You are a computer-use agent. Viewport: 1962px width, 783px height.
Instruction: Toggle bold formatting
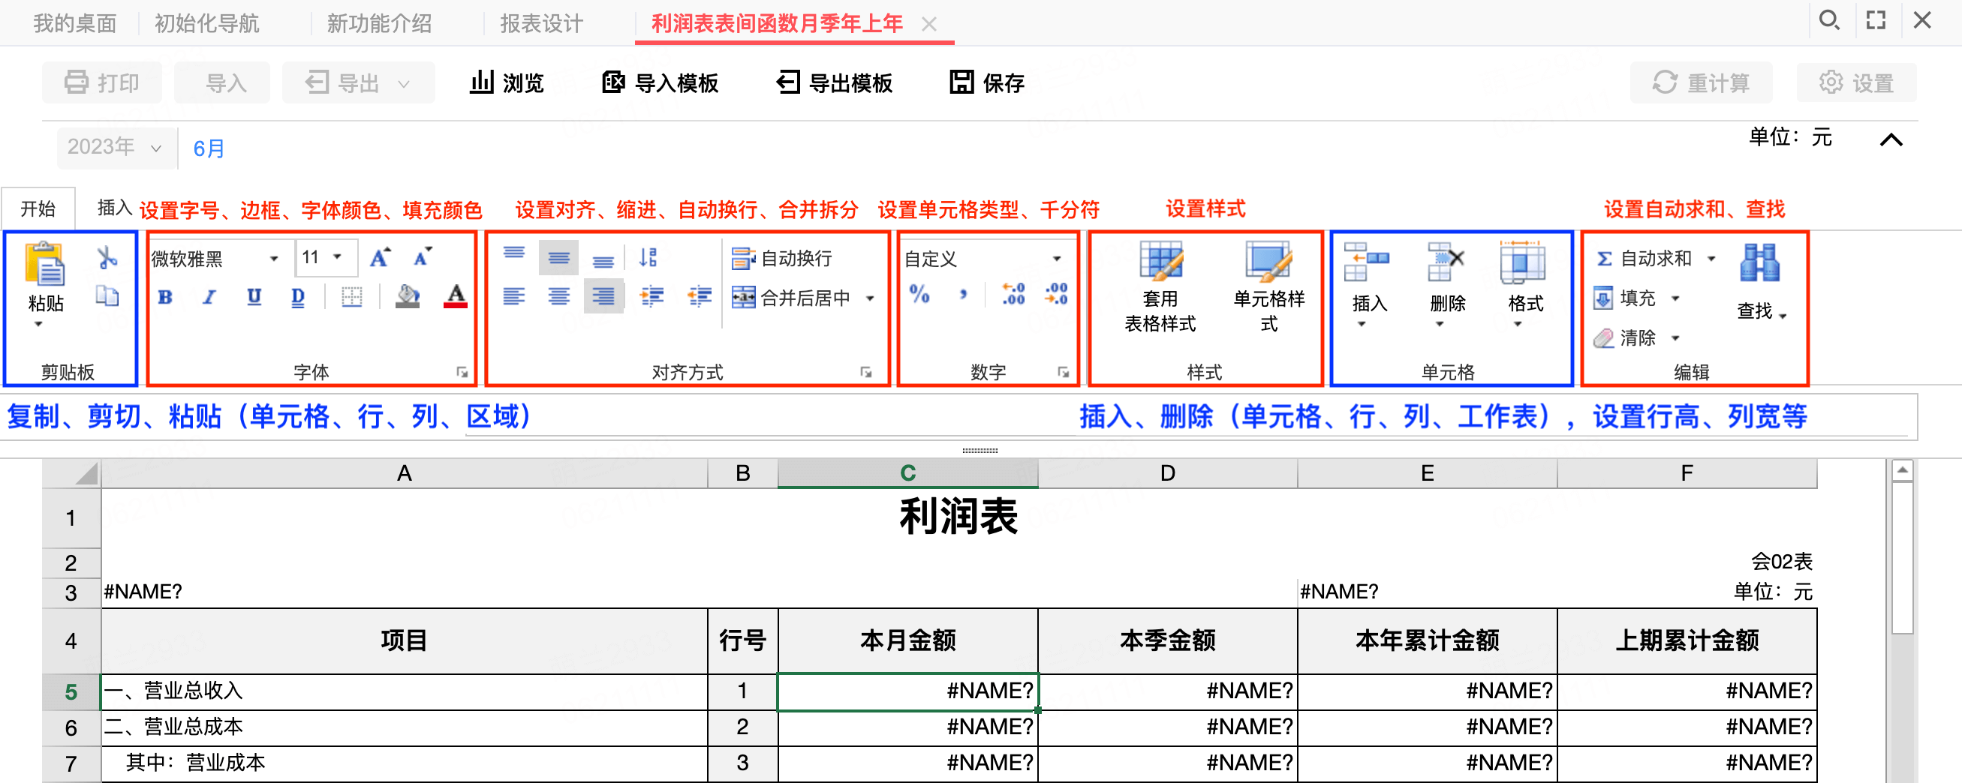tap(165, 297)
